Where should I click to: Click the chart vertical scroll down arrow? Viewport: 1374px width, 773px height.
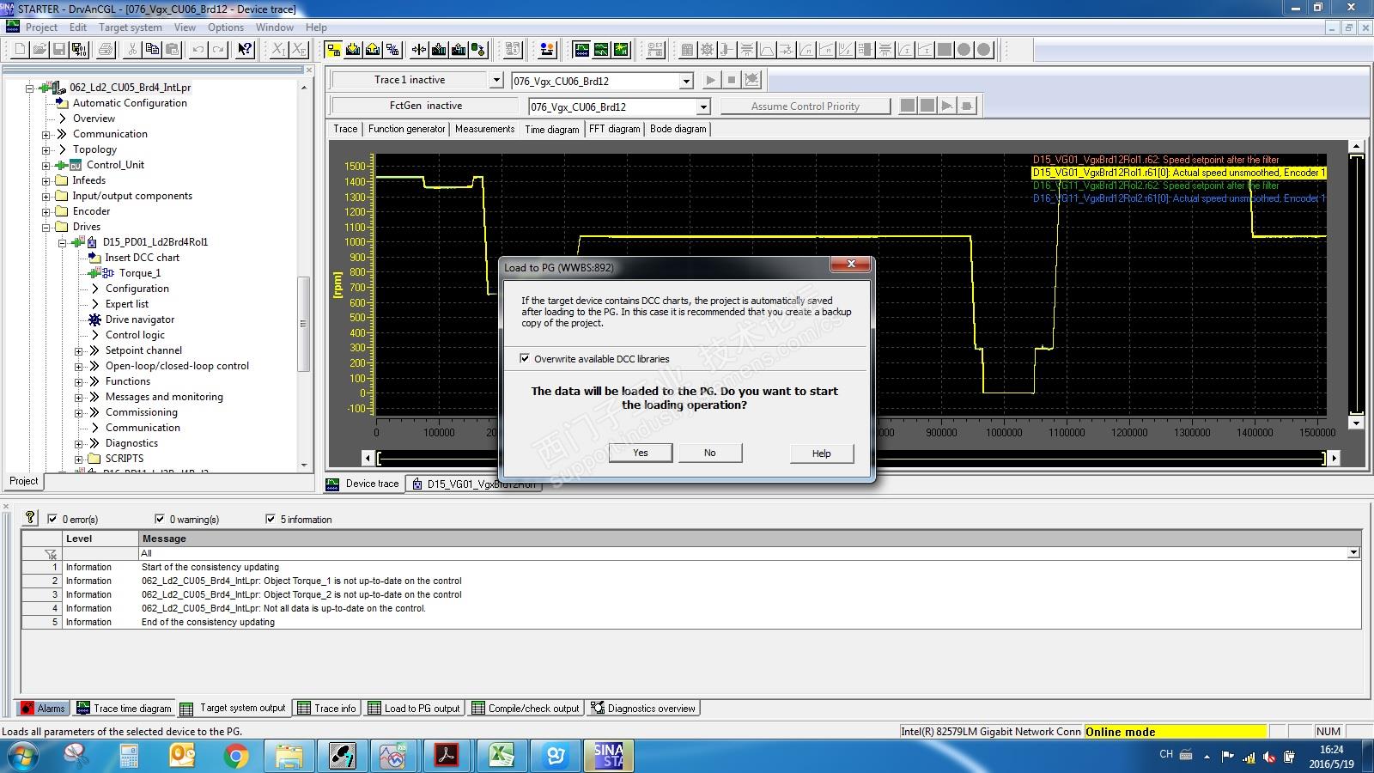coord(1357,423)
